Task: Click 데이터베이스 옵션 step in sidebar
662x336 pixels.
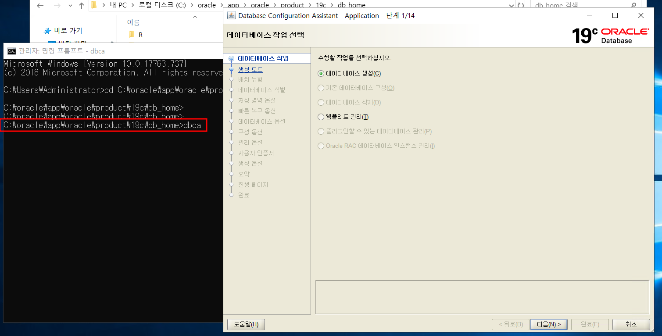Action: (x=262, y=122)
